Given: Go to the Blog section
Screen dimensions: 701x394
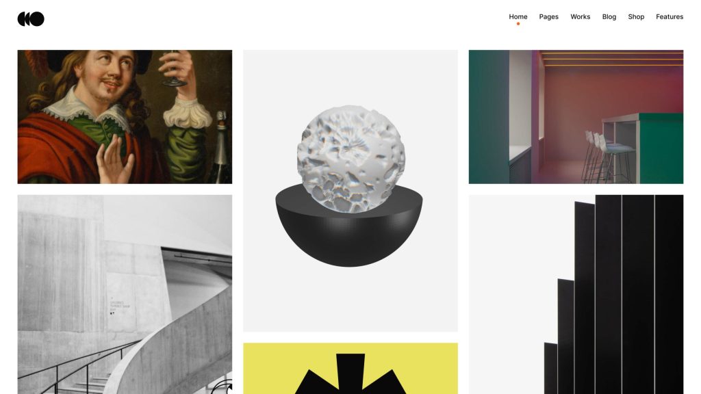Looking at the screenshot, I should tap(609, 16).
